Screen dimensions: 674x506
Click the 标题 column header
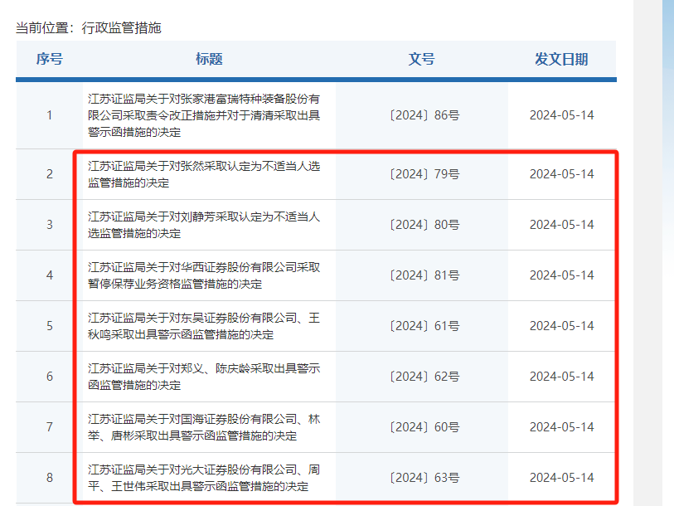click(209, 59)
